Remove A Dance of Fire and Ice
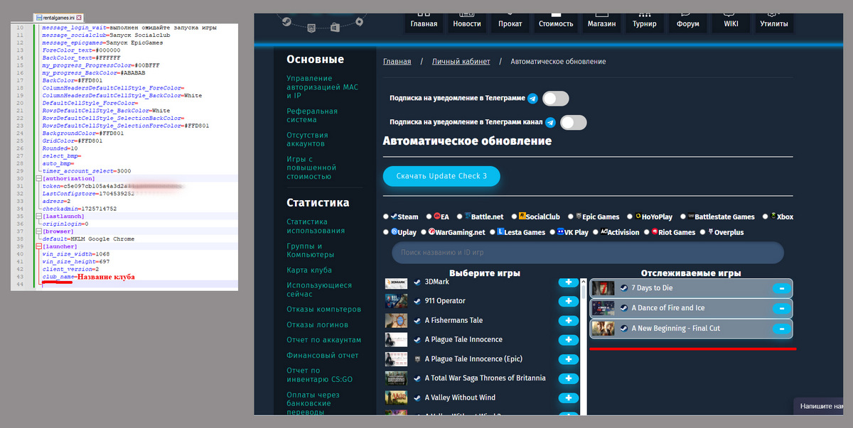Screen dimensions: 853x428 tap(781, 309)
